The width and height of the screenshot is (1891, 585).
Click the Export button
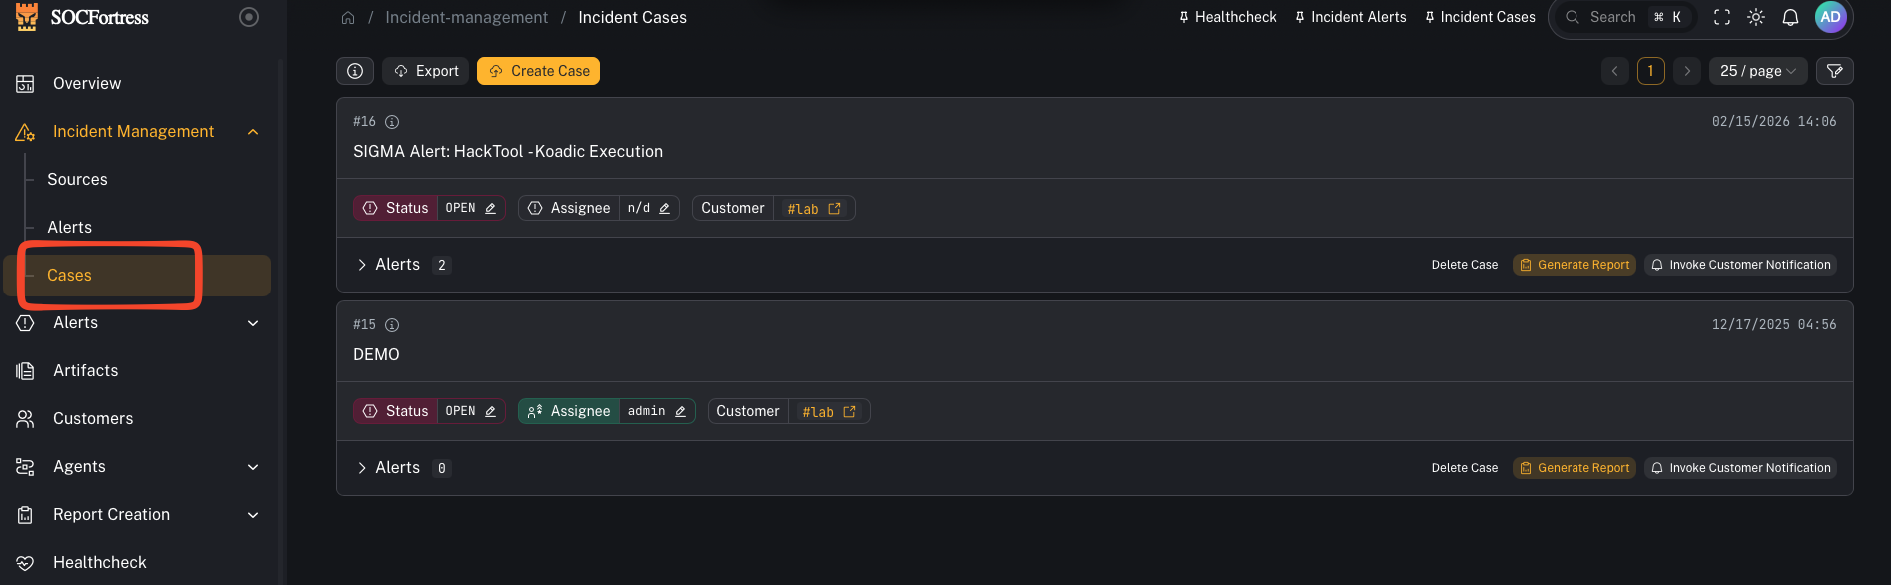coord(426,71)
